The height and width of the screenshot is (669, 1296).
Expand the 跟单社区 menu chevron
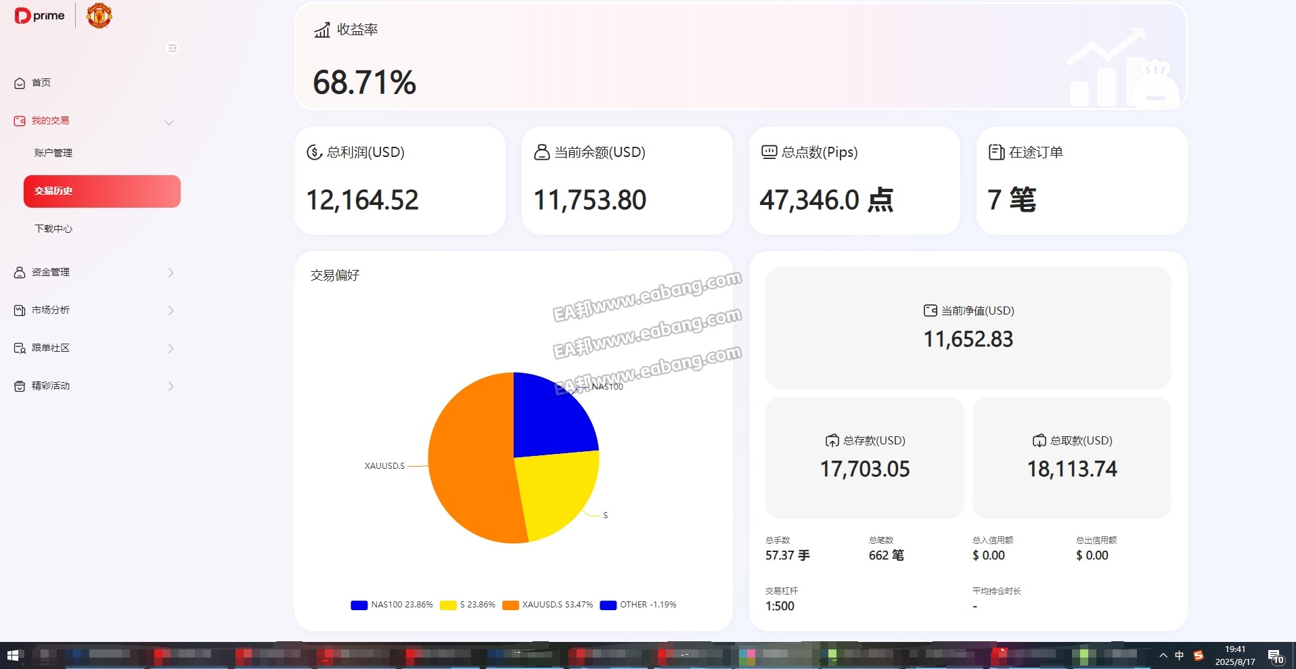point(171,348)
